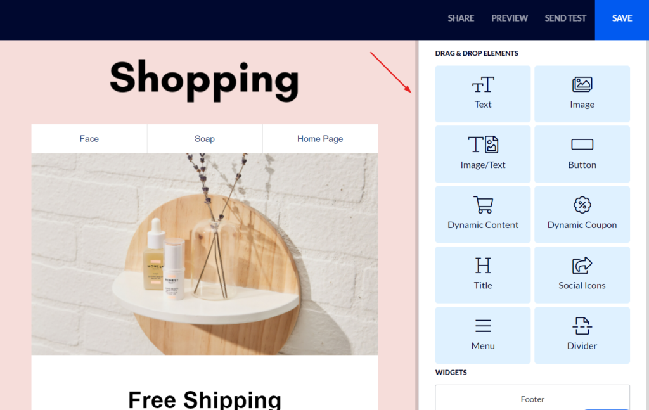Screen dimensions: 649x410
Task: Choose the Divider element icon
Action: click(x=582, y=326)
